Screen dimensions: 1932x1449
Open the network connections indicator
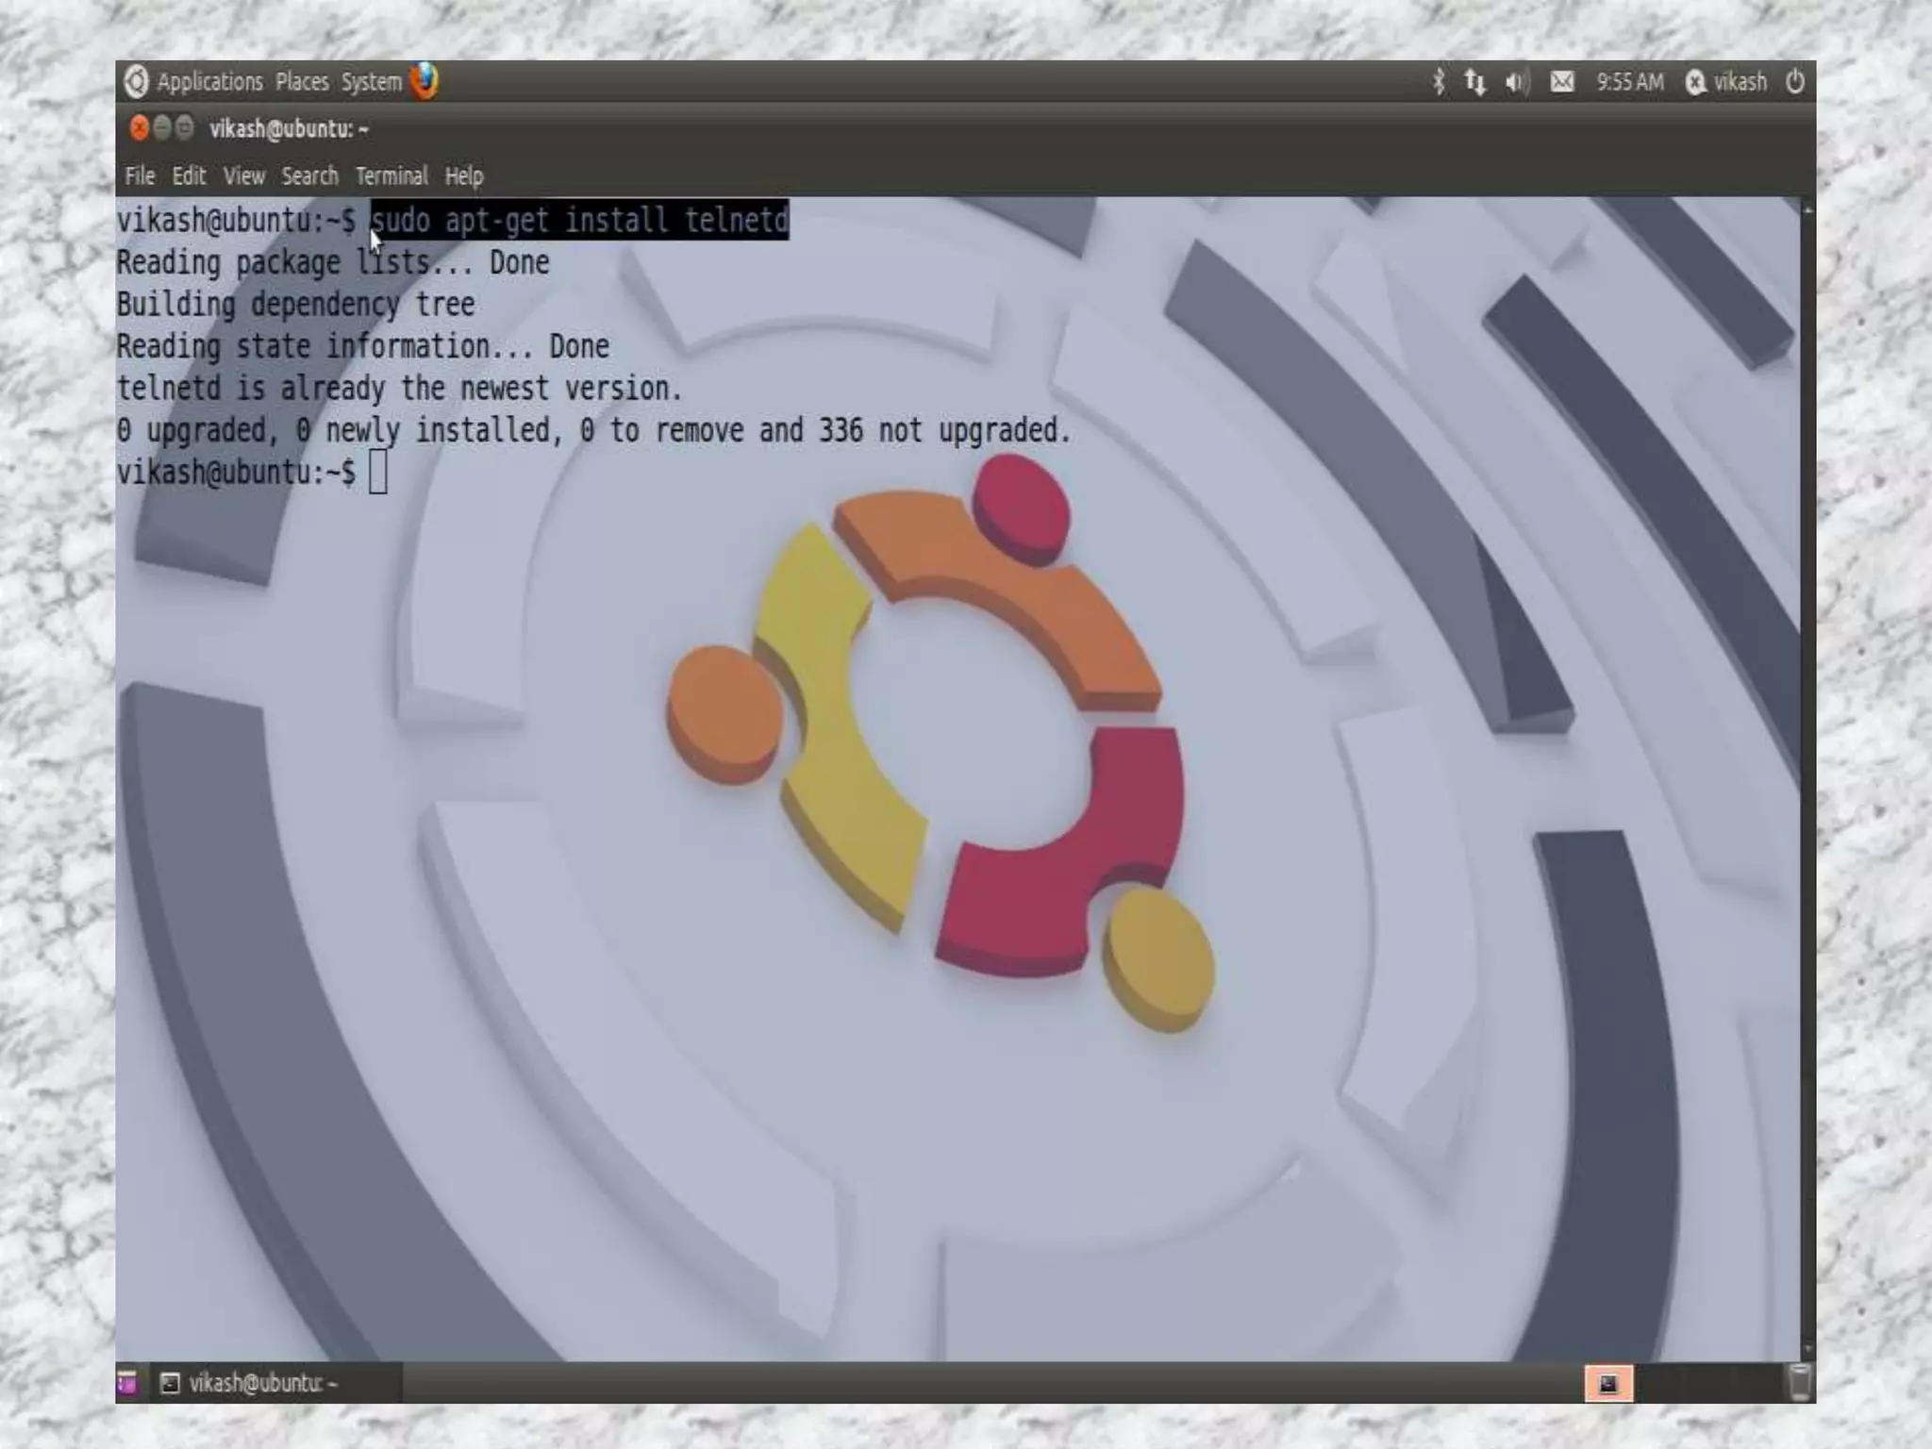tap(1475, 82)
